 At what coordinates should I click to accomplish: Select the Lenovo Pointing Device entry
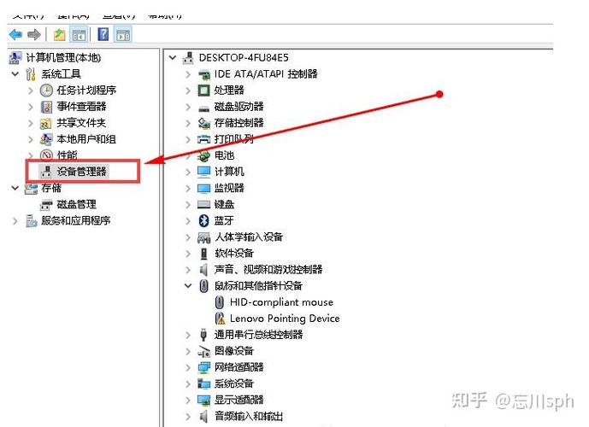(x=285, y=319)
